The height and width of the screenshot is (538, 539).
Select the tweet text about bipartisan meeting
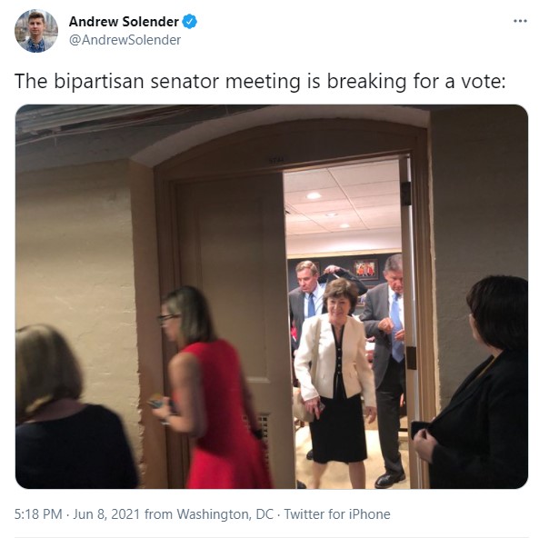(260, 82)
